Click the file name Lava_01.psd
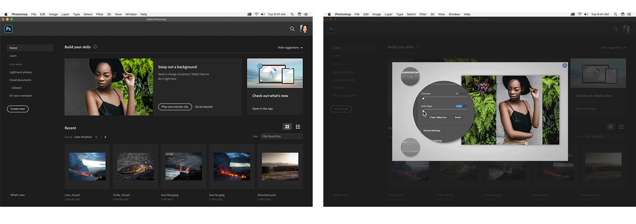The width and height of the screenshot is (636, 224). [x=72, y=194]
